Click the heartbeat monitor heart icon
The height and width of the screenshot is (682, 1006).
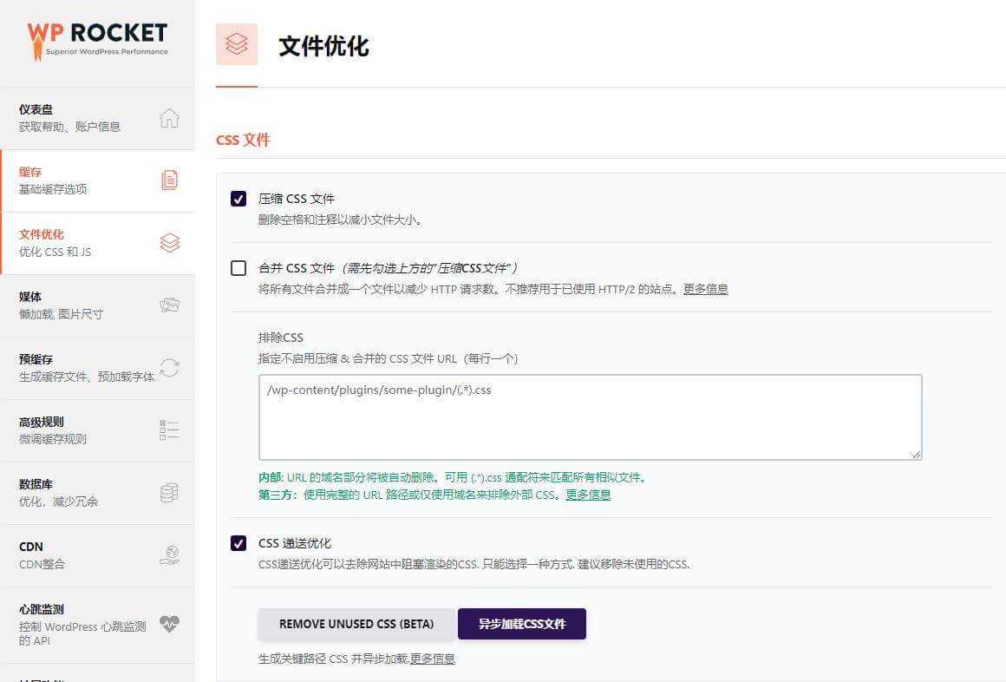click(170, 624)
